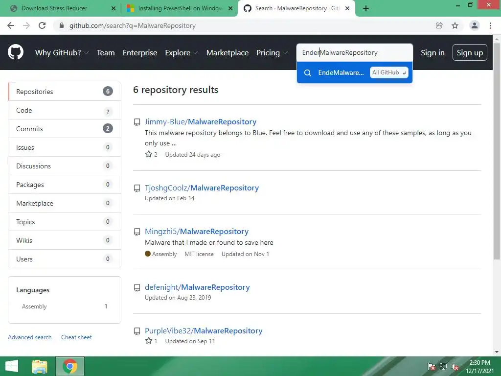Click the All GitHub search scope badge
Viewport: 501px width, 376px height.
coord(389,72)
